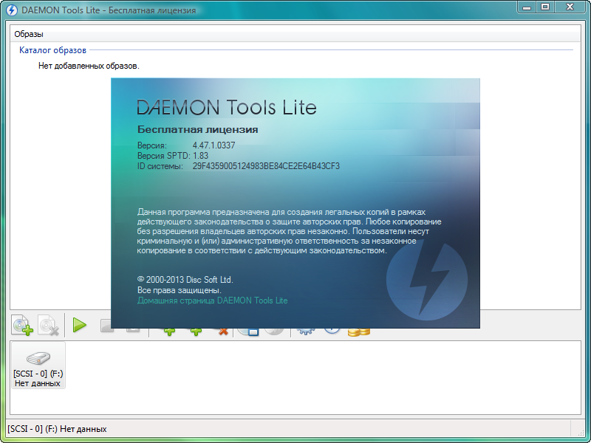This screenshot has height=443, width=591.
Task: Click the second green plus Add SCSI drive icon
Action: pyautogui.click(x=197, y=332)
